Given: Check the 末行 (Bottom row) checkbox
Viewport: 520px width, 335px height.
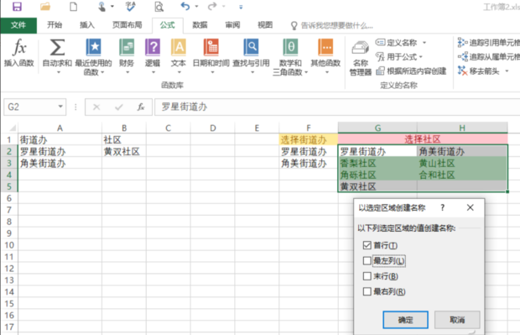Looking at the screenshot, I should click(367, 276).
